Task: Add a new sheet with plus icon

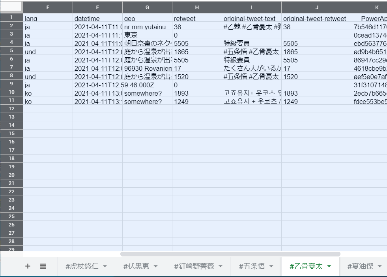Action: 28,266
